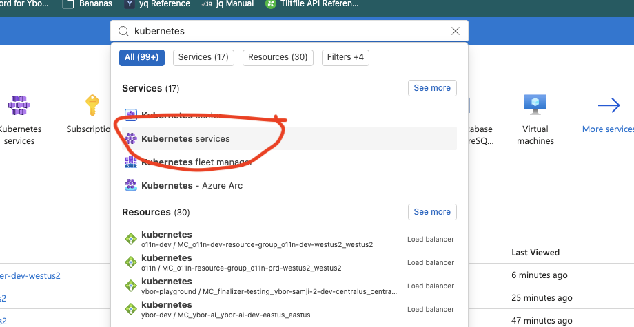See more Services results
634x327 pixels.
point(432,88)
